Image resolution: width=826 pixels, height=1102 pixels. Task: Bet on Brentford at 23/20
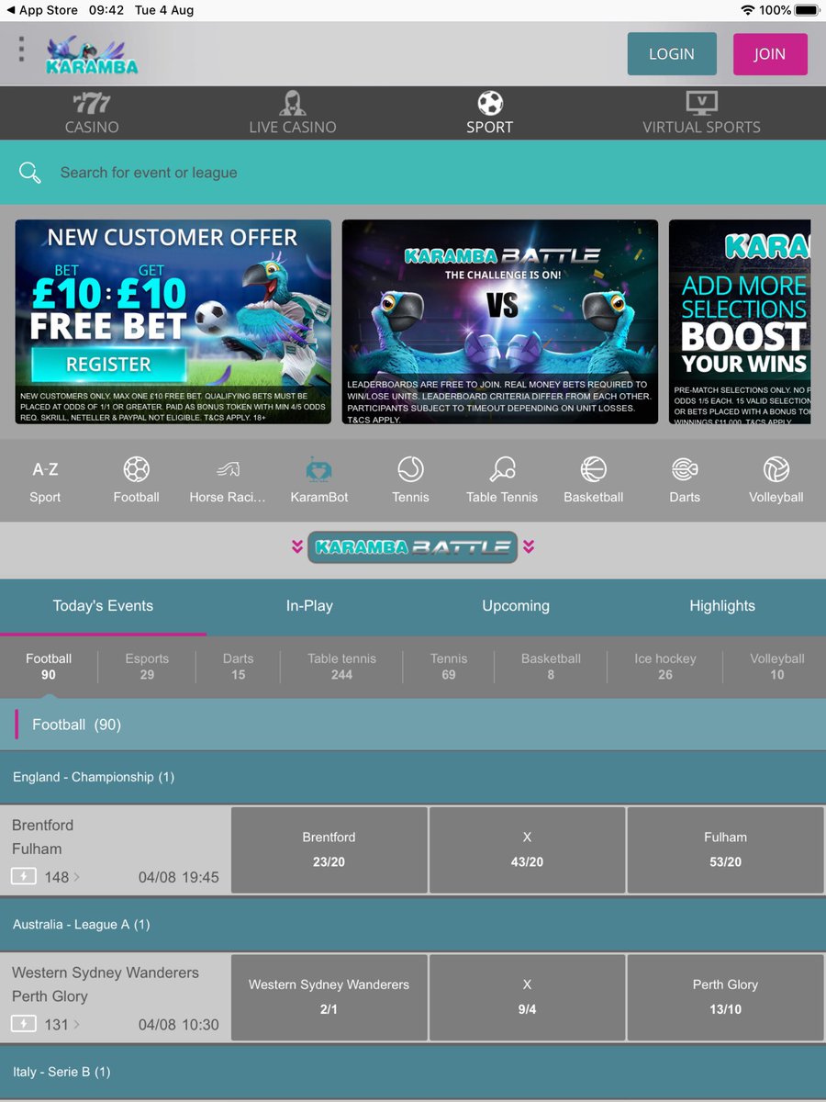[x=329, y=850]
